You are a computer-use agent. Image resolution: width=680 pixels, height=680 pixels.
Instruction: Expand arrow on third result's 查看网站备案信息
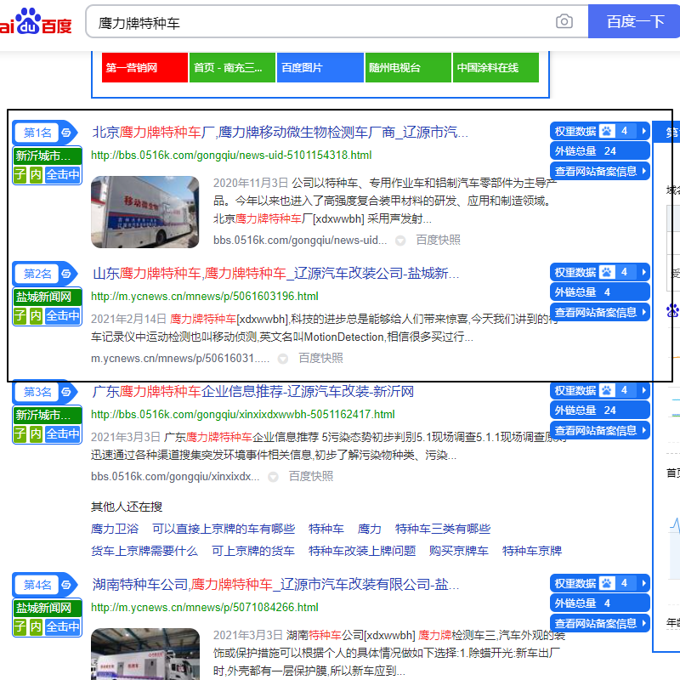(644, 431)
